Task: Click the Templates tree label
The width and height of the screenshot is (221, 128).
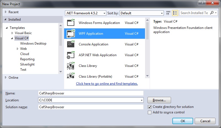Action: click(x=17, y=28)
